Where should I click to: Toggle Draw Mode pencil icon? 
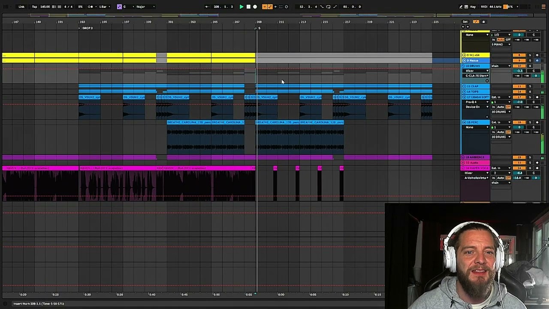(461, 6)
